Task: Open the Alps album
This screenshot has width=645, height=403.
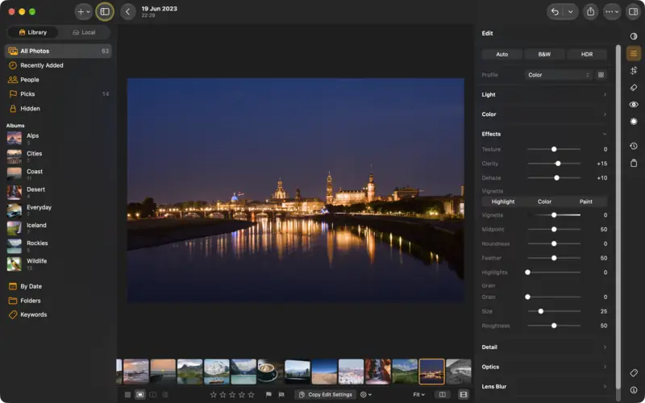Action: (x=58, y=138)
